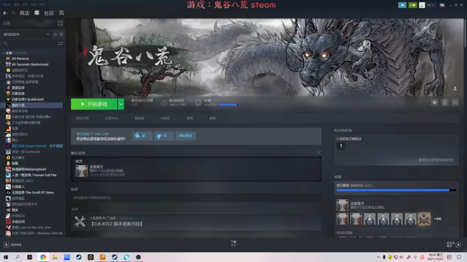467x262 pixels.
Task: Open the 商店页面 store page link
Action: [x=82, y=118]
